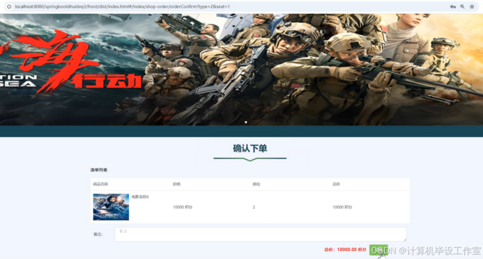Click the 总价 column header

[x=336, y=184]
